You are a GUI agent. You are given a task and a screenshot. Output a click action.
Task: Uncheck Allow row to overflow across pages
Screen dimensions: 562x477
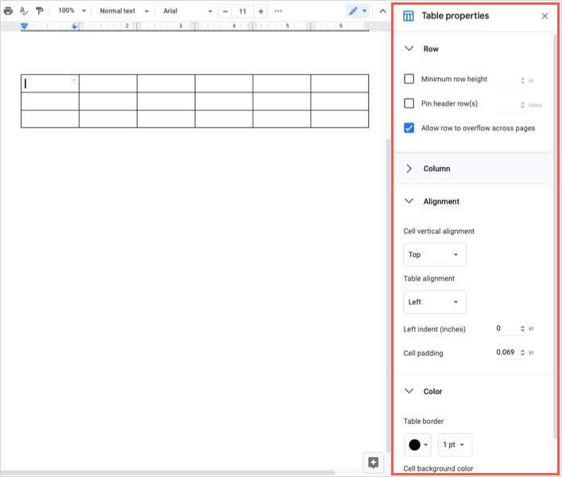(409, 128)
